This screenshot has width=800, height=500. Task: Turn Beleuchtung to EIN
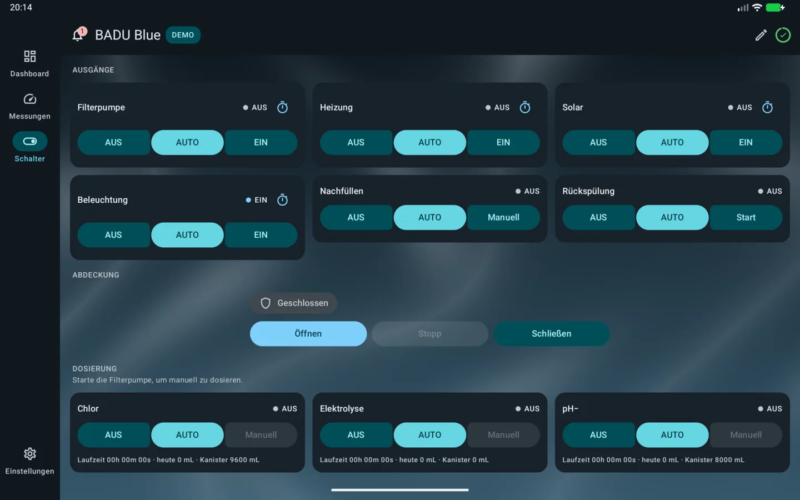pyautogui.click(x=261, y=235)
